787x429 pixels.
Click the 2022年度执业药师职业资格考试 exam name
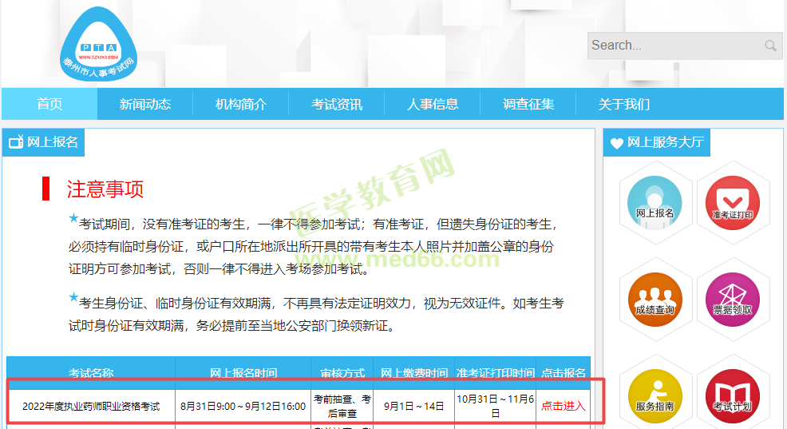click(x=91, y=406)
